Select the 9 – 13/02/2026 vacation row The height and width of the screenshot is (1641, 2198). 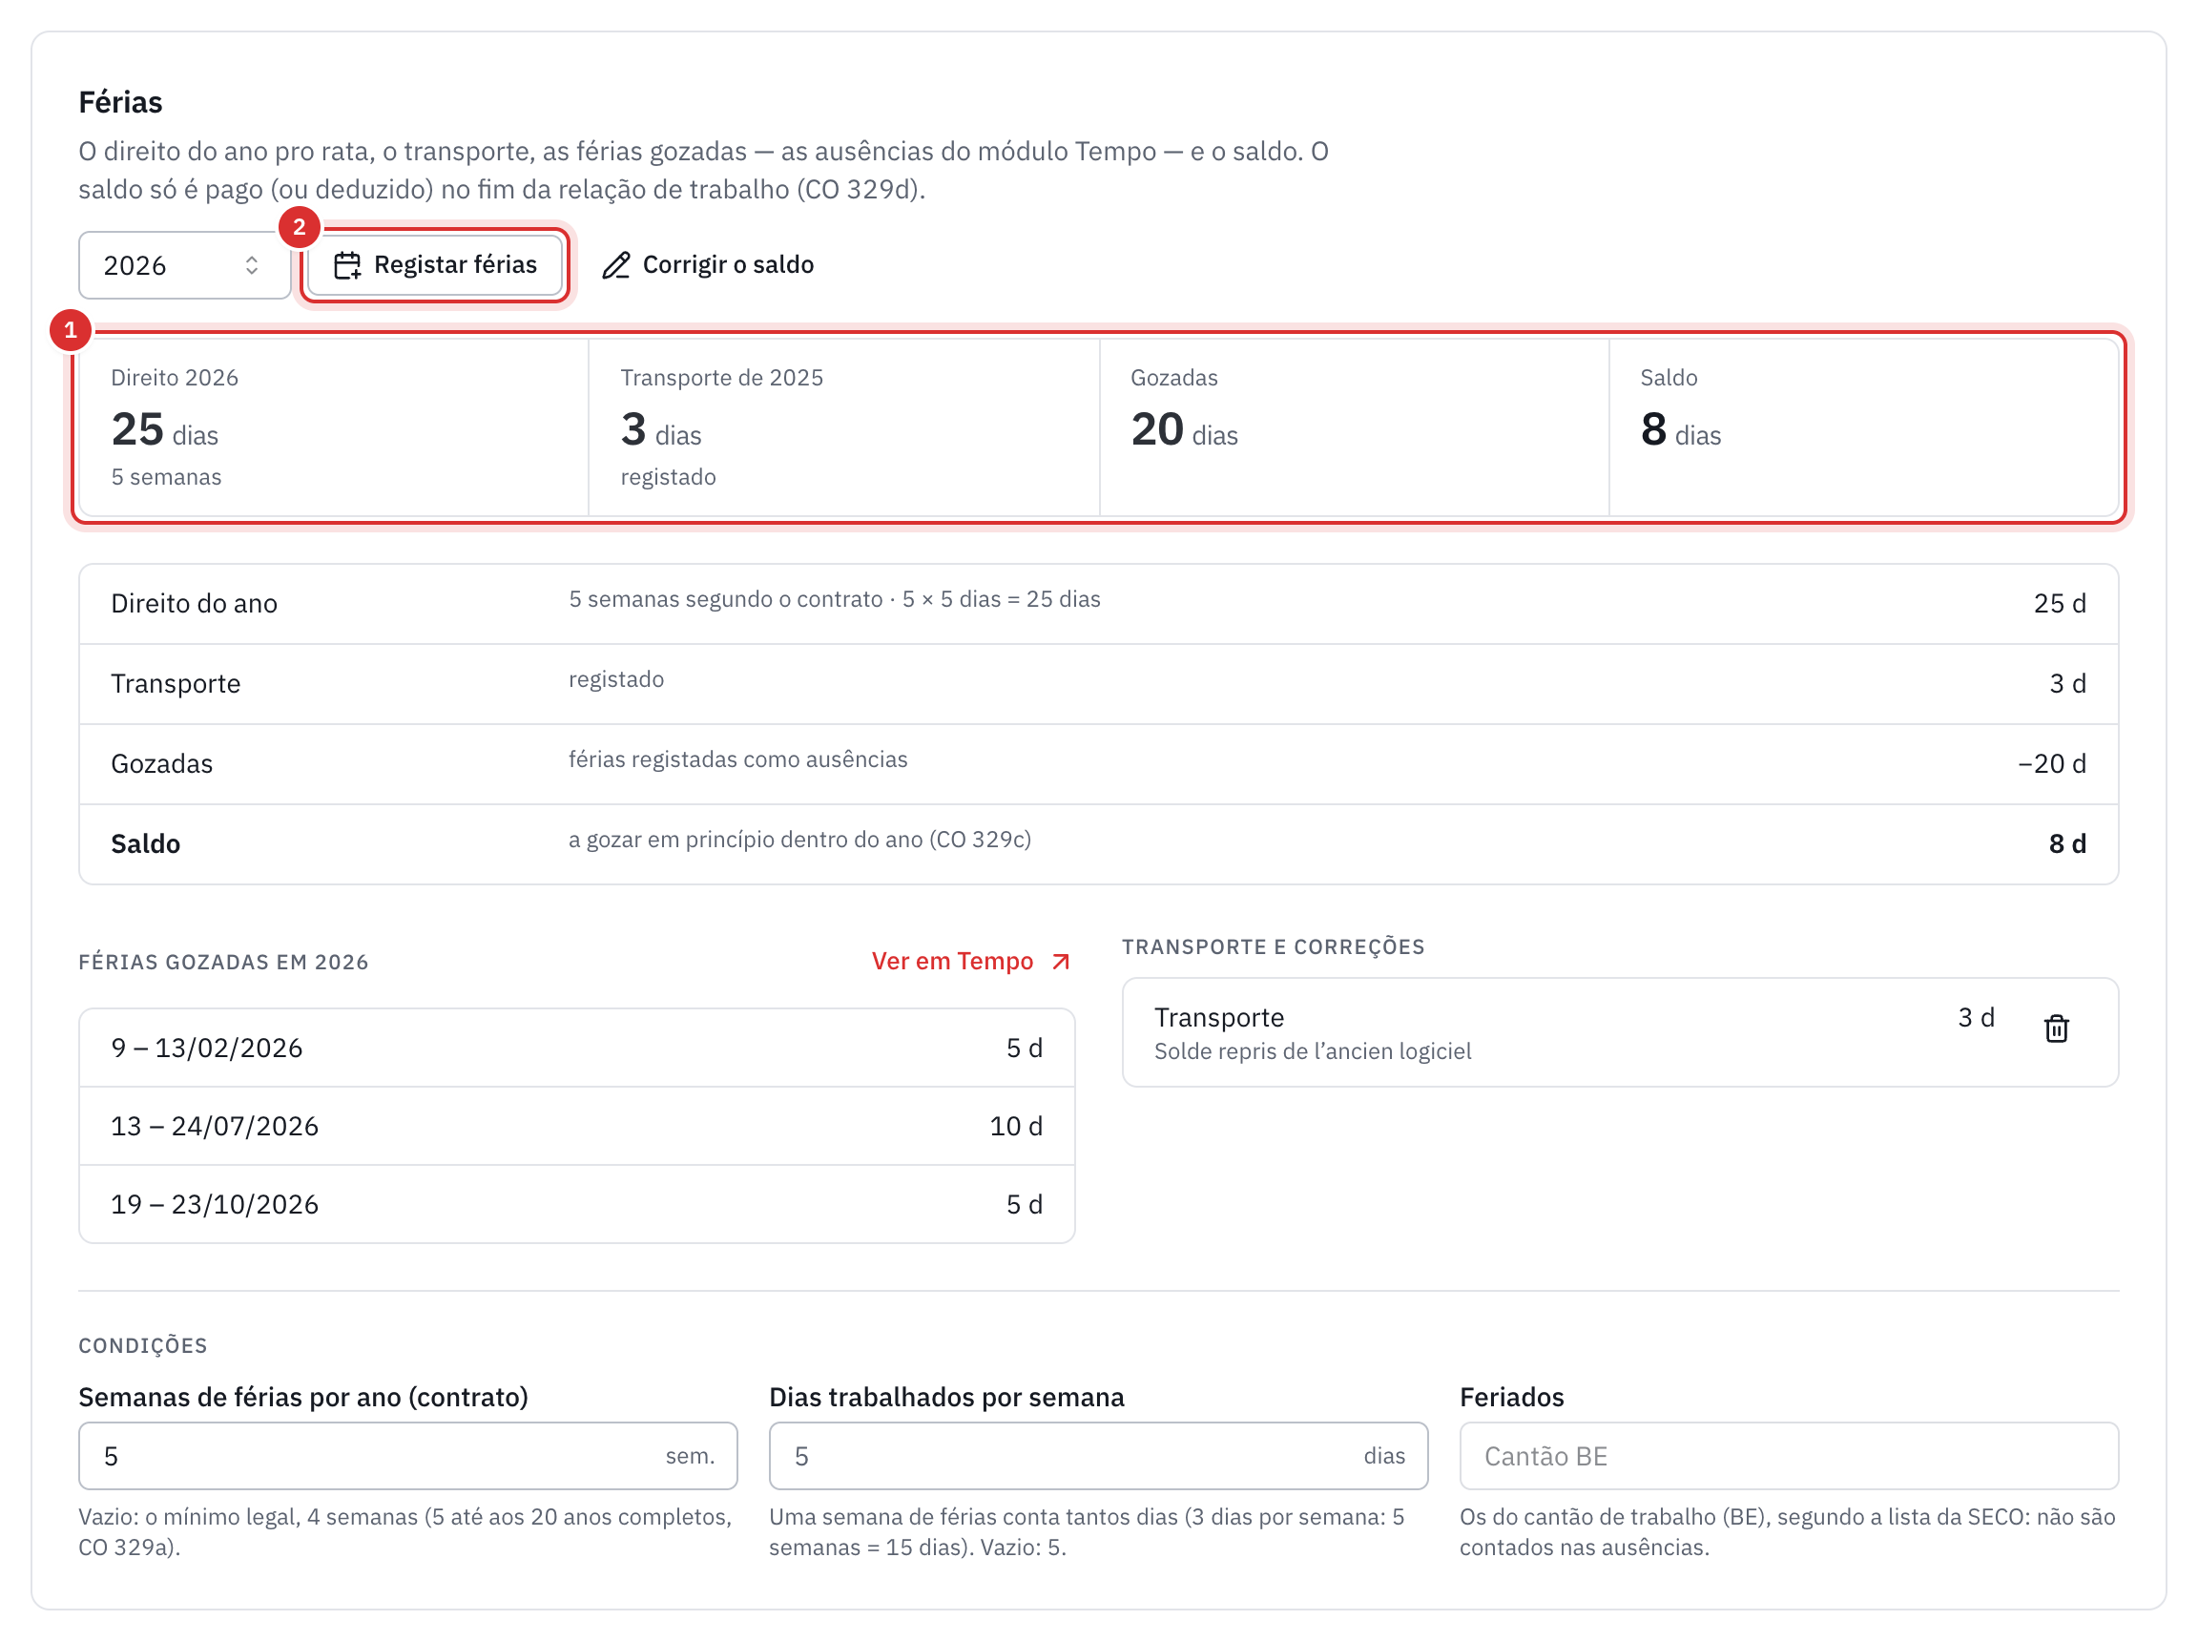[x=577, y=1048]
